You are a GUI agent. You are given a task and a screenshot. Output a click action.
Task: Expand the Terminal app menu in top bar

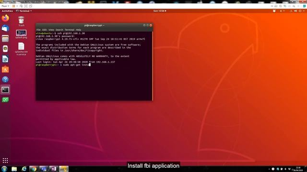24,11
